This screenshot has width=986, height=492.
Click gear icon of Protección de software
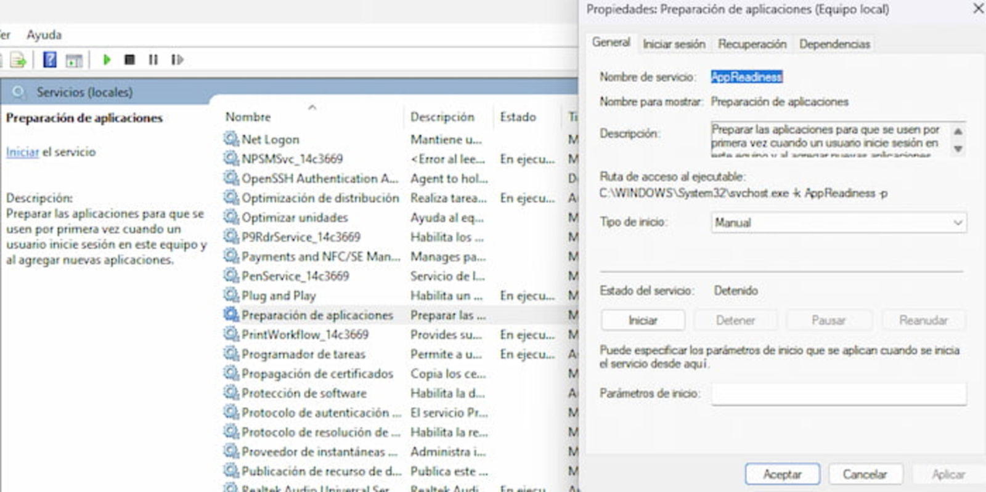point(231,393)
